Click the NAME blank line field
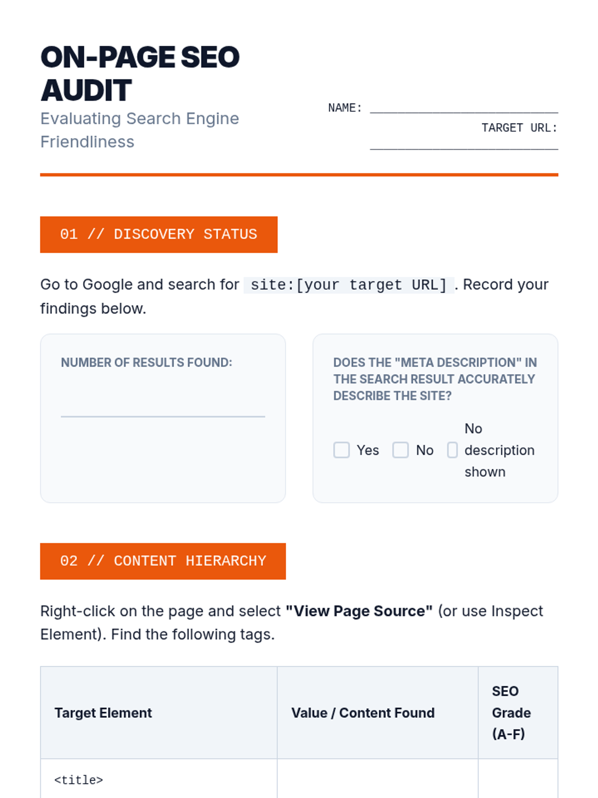 click(x=463, y=108)
